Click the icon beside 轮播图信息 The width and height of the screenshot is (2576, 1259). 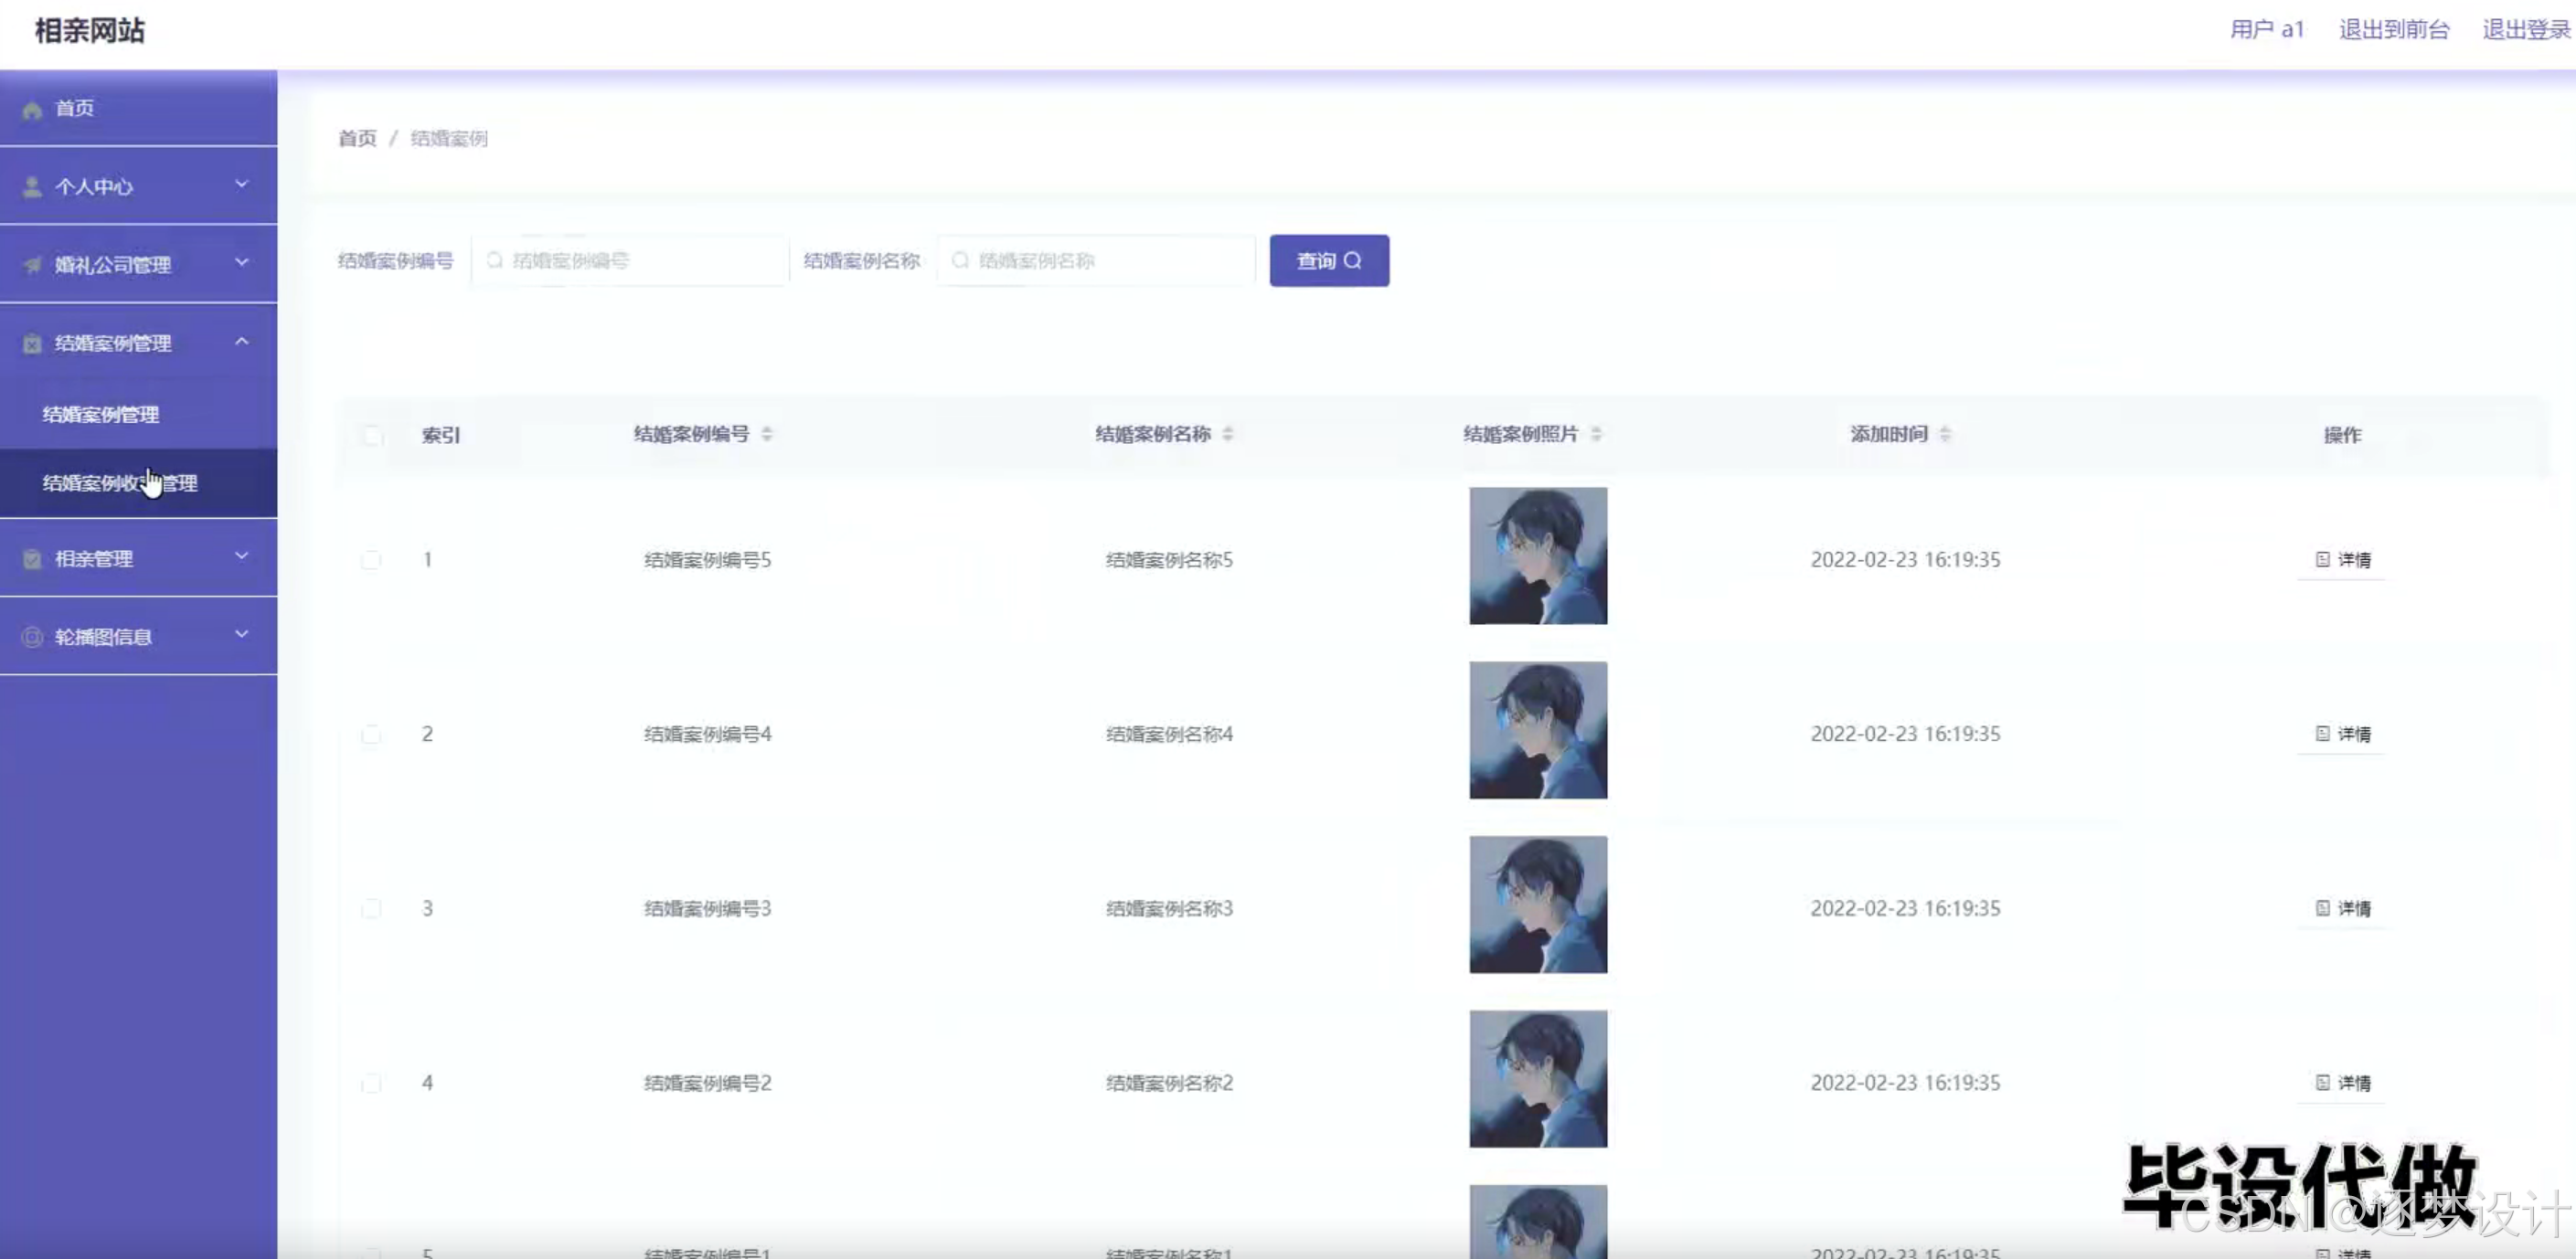pos(32,637)
